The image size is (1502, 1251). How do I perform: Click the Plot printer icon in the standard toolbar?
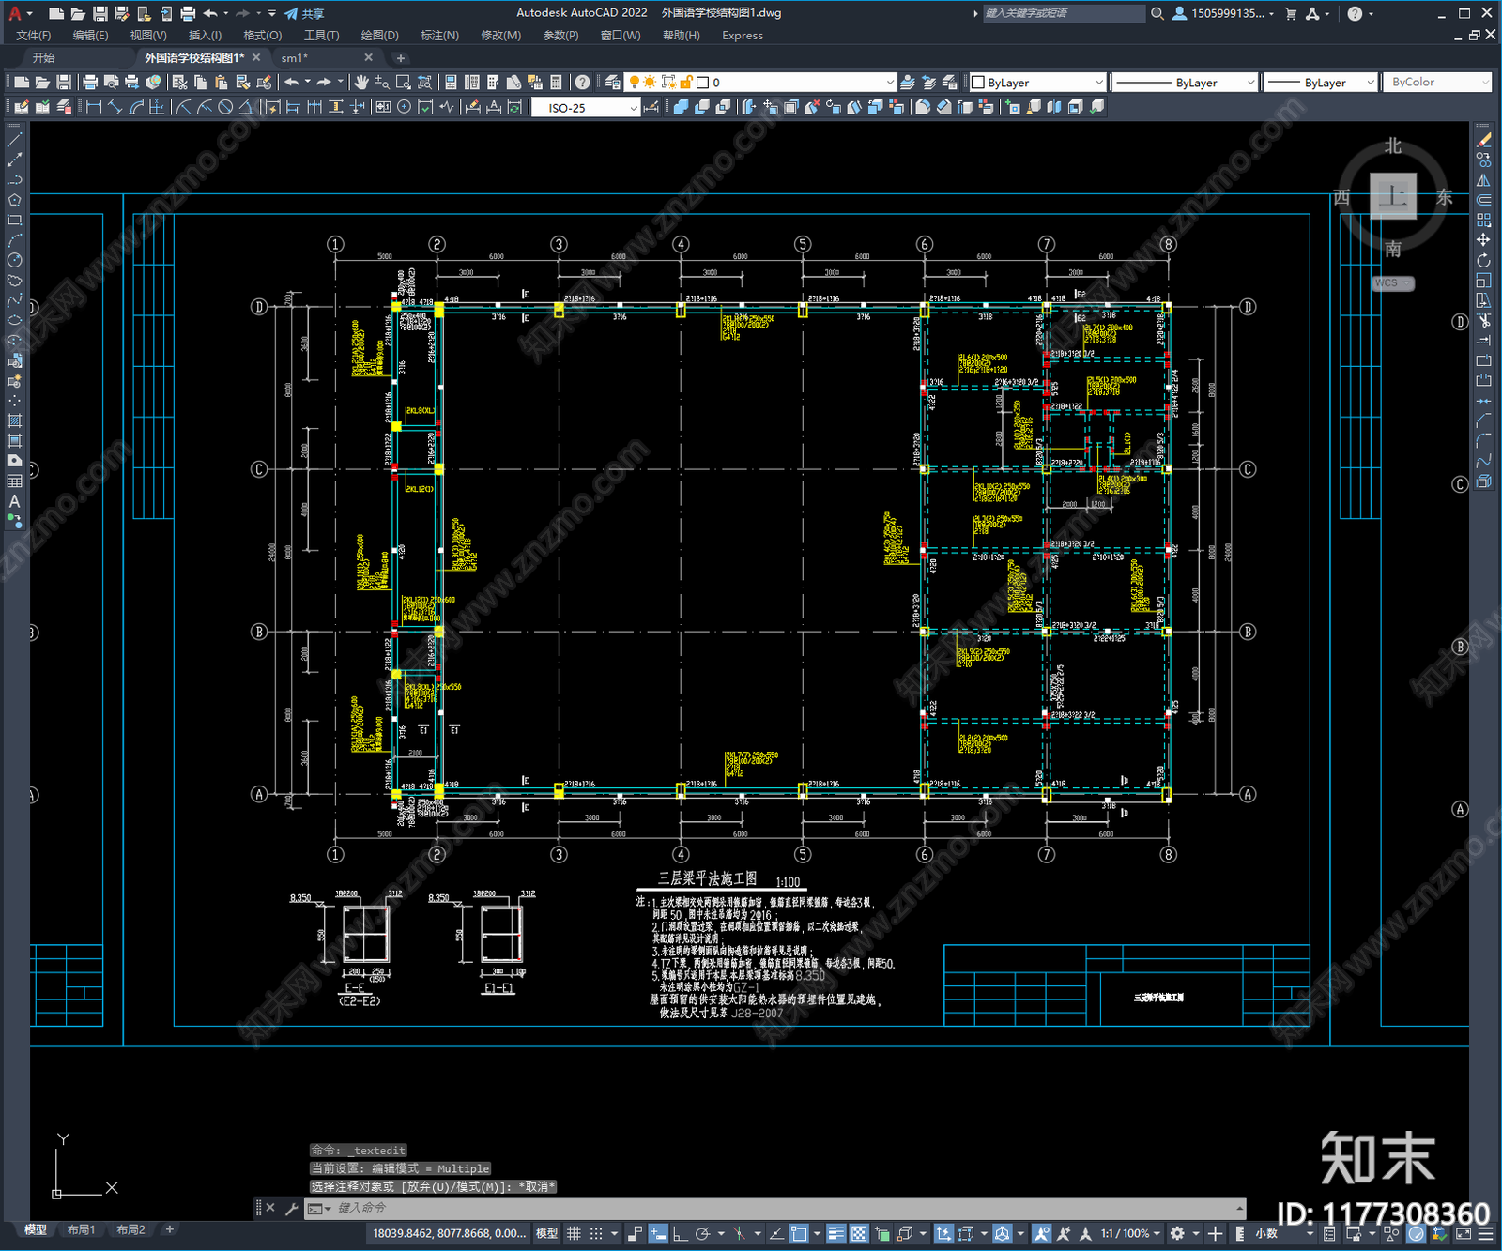click(90, 83)
